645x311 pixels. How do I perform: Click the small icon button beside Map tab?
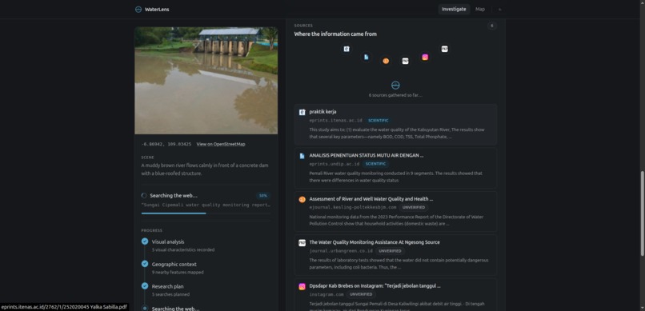(x=500, y=10)
